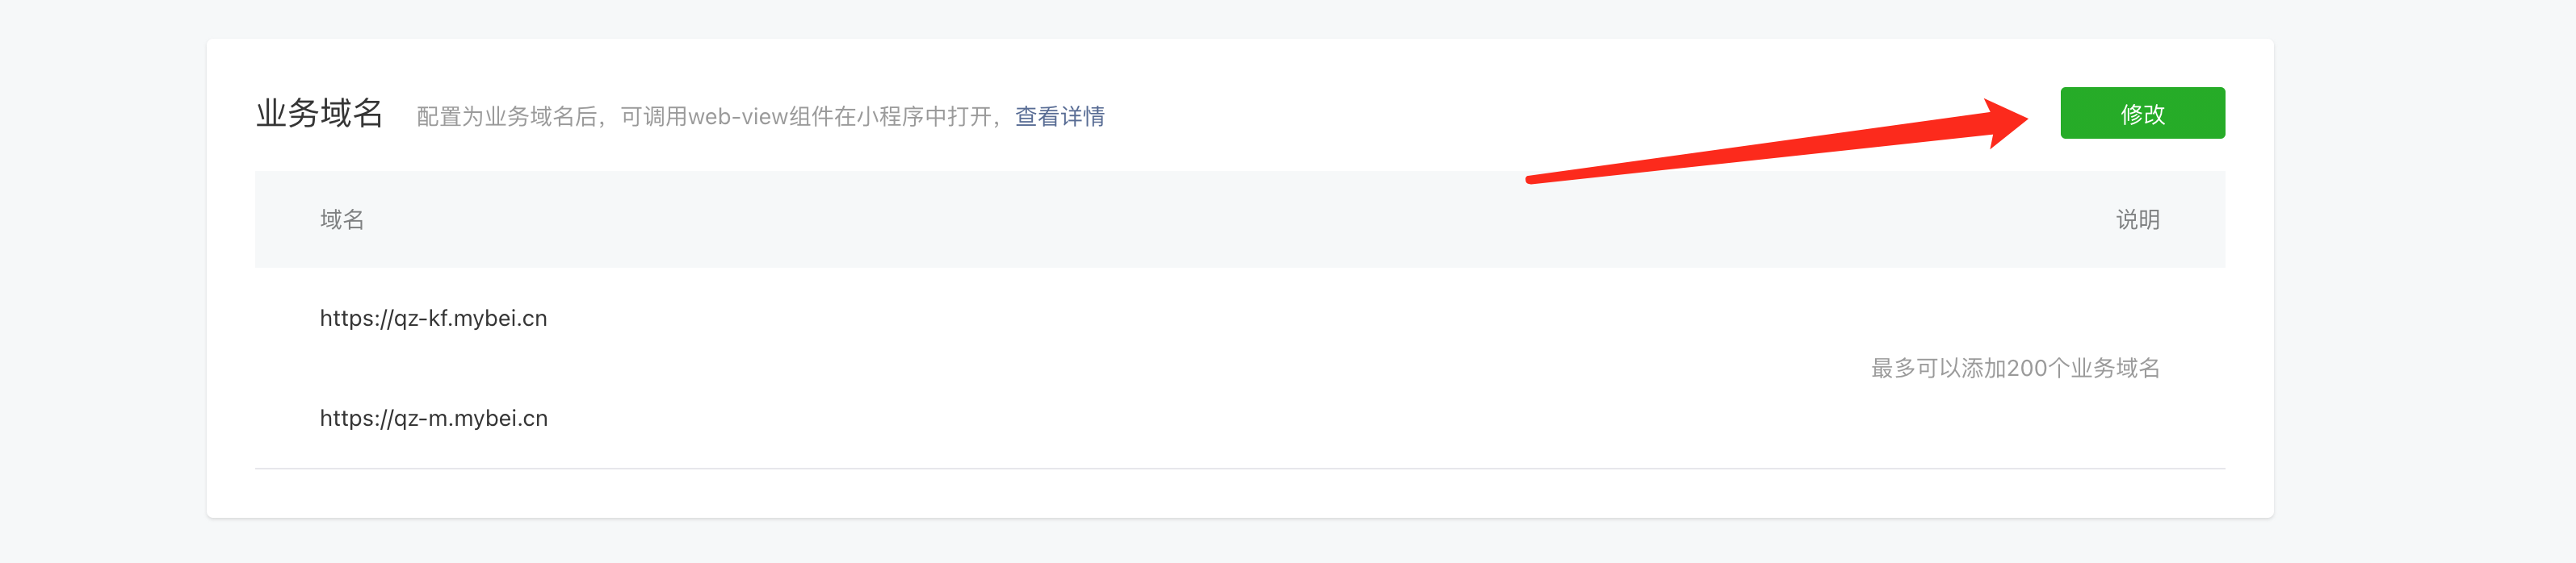Click the 业务域名 section title
This screenshot has width=2576, height=563.
320,114
